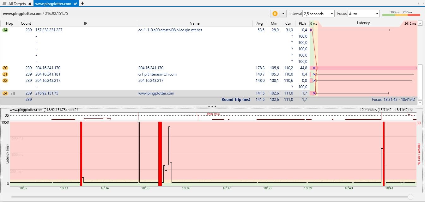
Task: Click the Count column header
Action: (x=26, y=23)
